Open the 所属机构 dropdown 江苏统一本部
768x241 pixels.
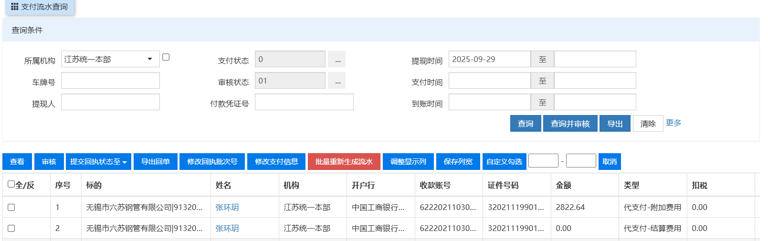110,59
